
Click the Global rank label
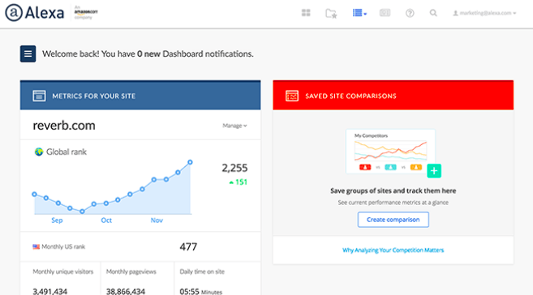[x=67, y=152]
